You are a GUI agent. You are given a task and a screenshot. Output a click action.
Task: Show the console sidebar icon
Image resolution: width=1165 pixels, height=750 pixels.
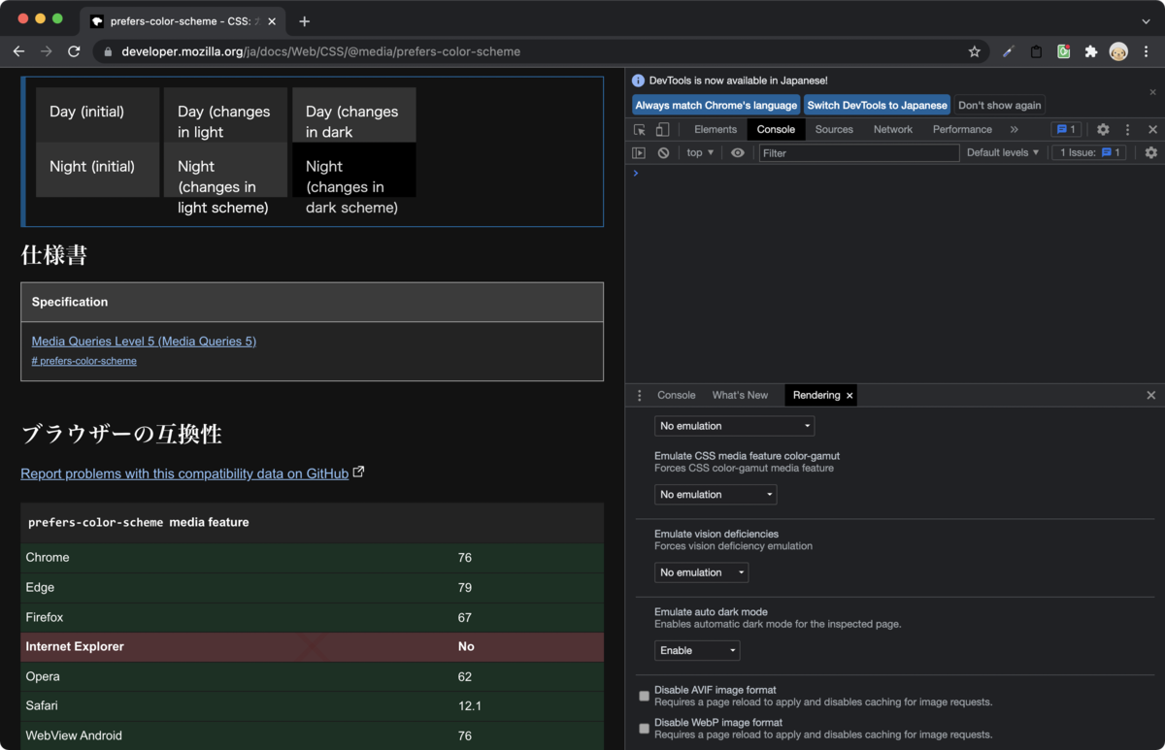click(639, 152)
